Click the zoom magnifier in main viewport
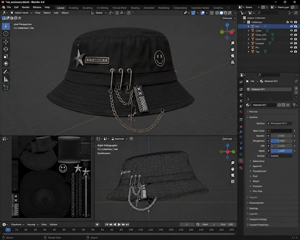 (x=232, y=43)
